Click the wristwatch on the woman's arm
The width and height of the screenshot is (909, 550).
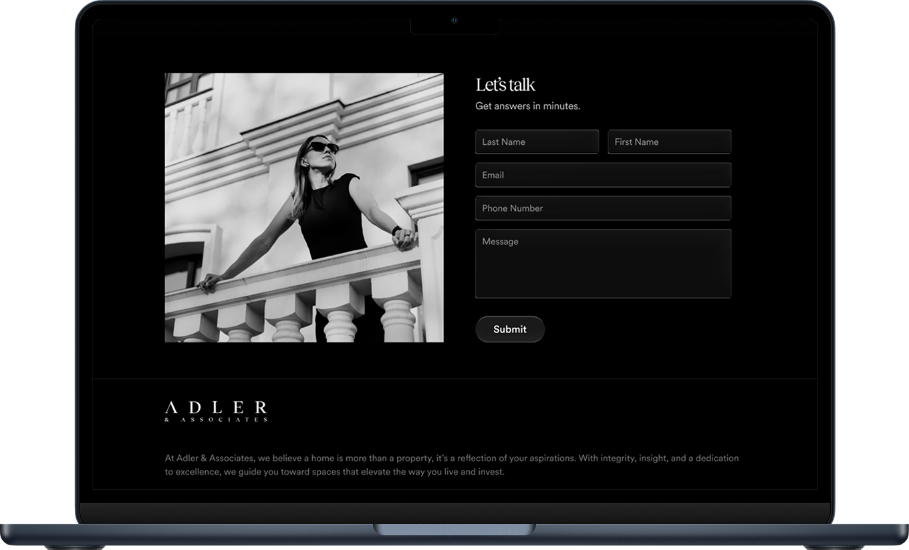396,231
